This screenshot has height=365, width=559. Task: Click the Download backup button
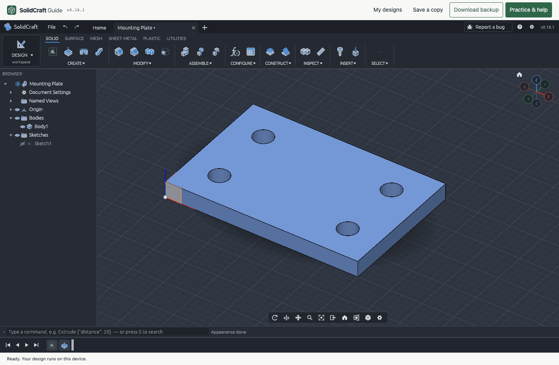pyautogui.click(x=476, y=10)
